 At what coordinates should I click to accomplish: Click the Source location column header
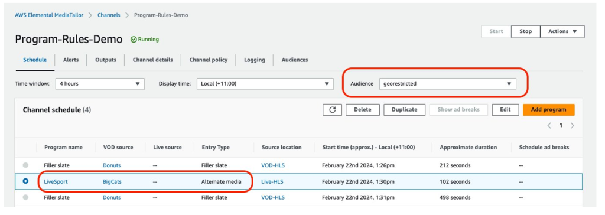(x=282, y=148)
